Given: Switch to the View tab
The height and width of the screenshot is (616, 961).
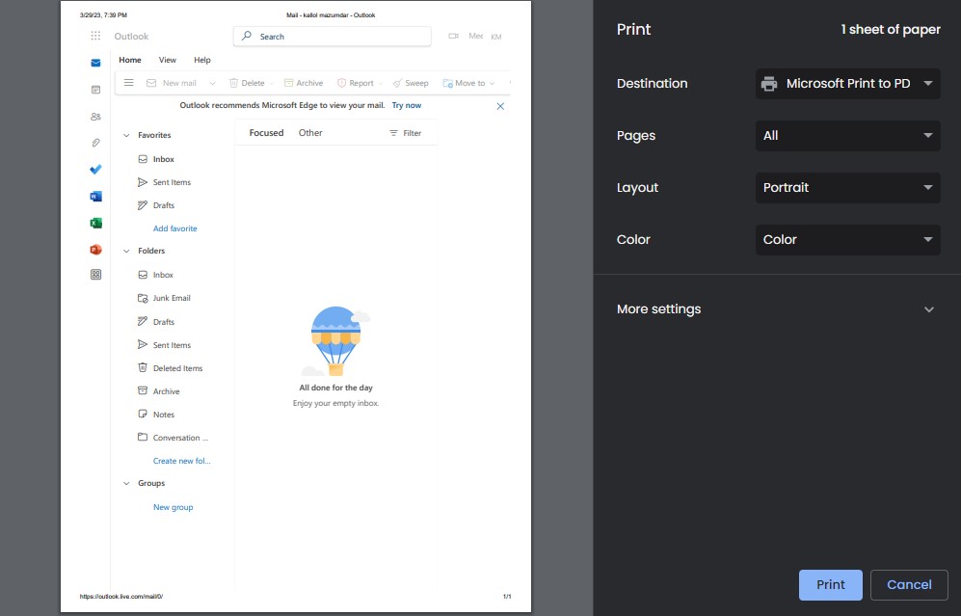Looking at the screenshot, I should click(168, 60).
